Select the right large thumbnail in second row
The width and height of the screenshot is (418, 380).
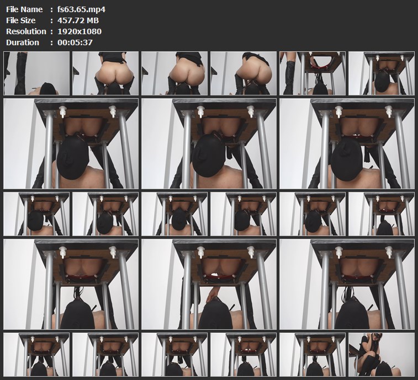tap(347, 144)
